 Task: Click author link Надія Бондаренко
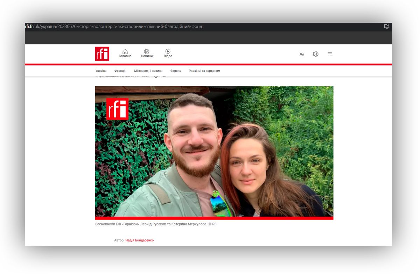click(139, 240)
